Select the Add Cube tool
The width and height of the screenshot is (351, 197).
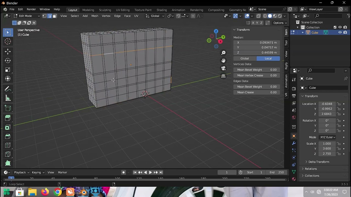coord(8,108)
